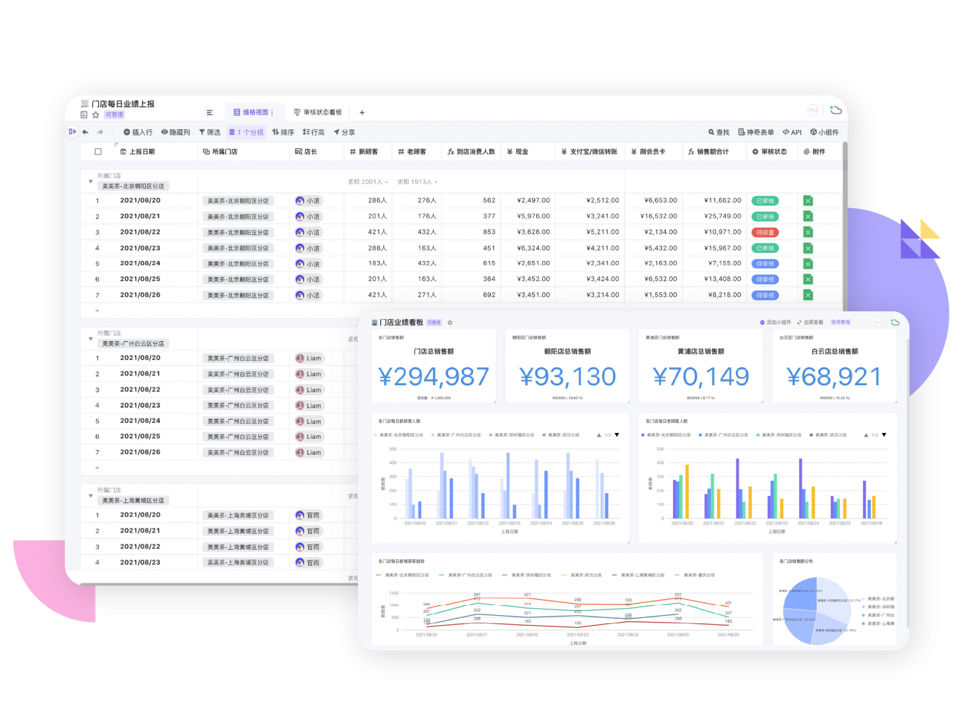Click the cloud sync status icon
This screenshot has height=726, width=978.
836,110
